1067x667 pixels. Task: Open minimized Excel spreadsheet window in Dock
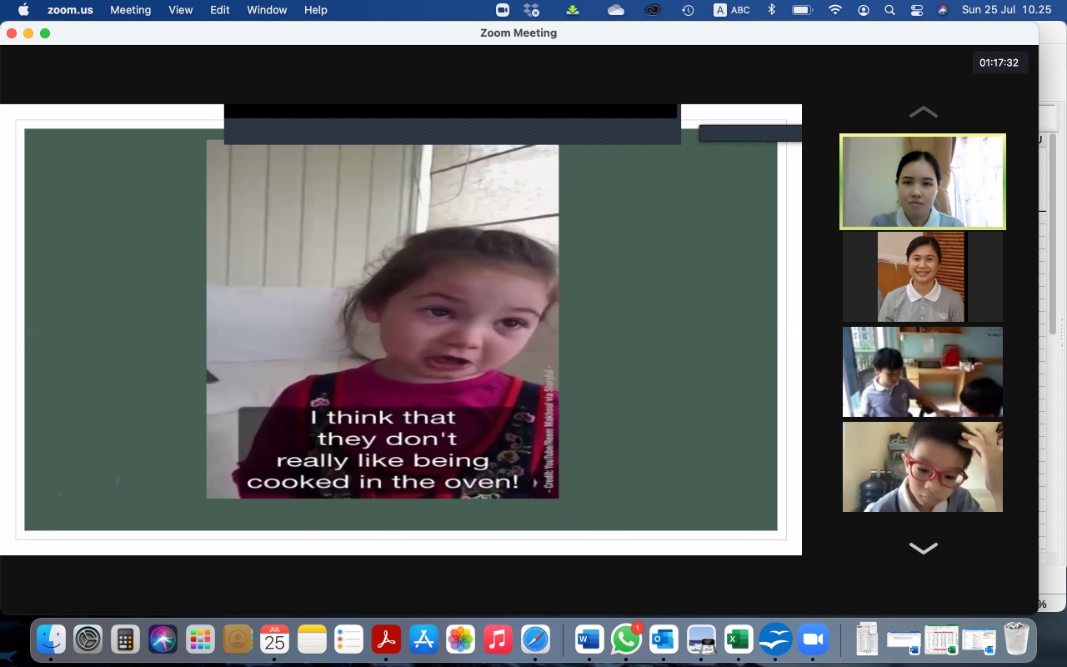point(941,639)
